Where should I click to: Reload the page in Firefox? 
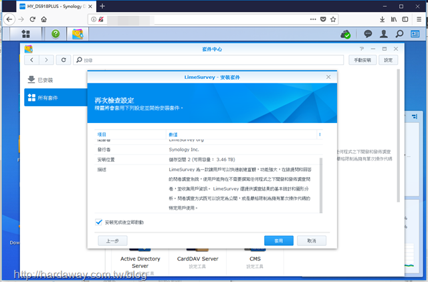point(33,19)
